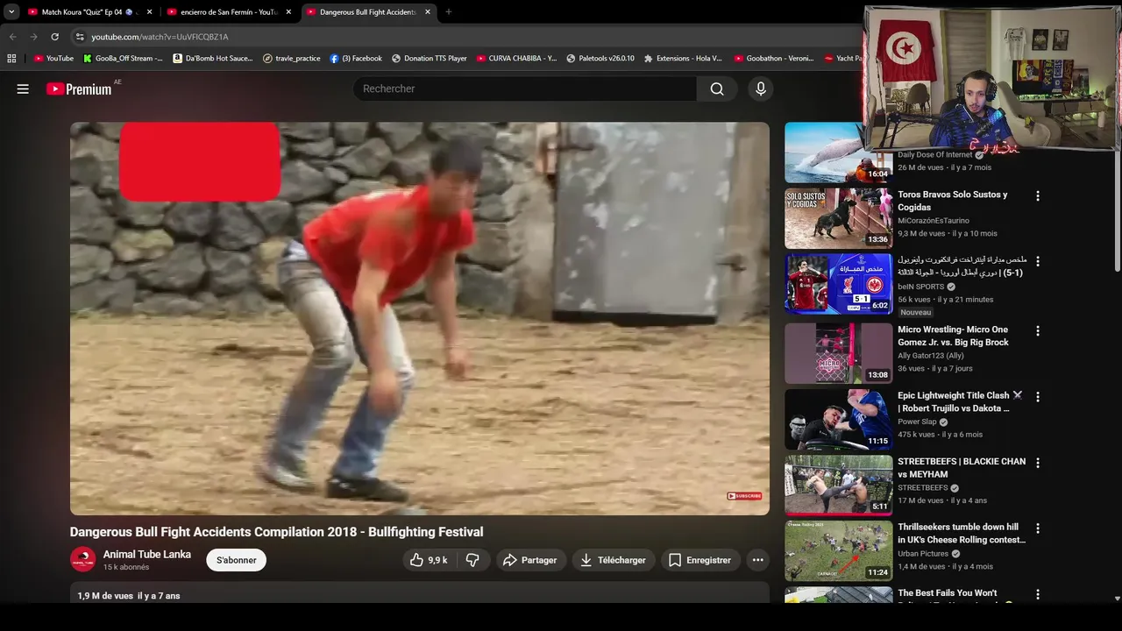Open Toros Bravos Solo Sustos thumbnail

[x=838, y=218]
